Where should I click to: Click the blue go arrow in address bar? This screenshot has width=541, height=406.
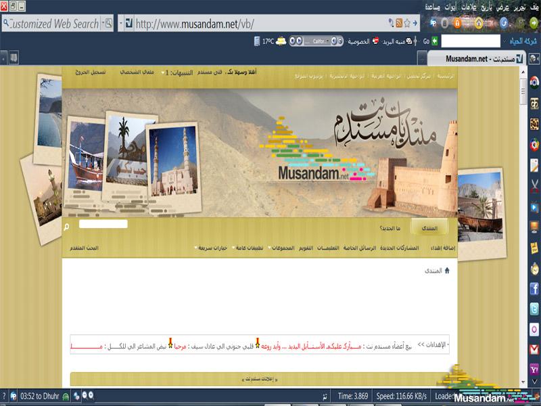[415, 23]
